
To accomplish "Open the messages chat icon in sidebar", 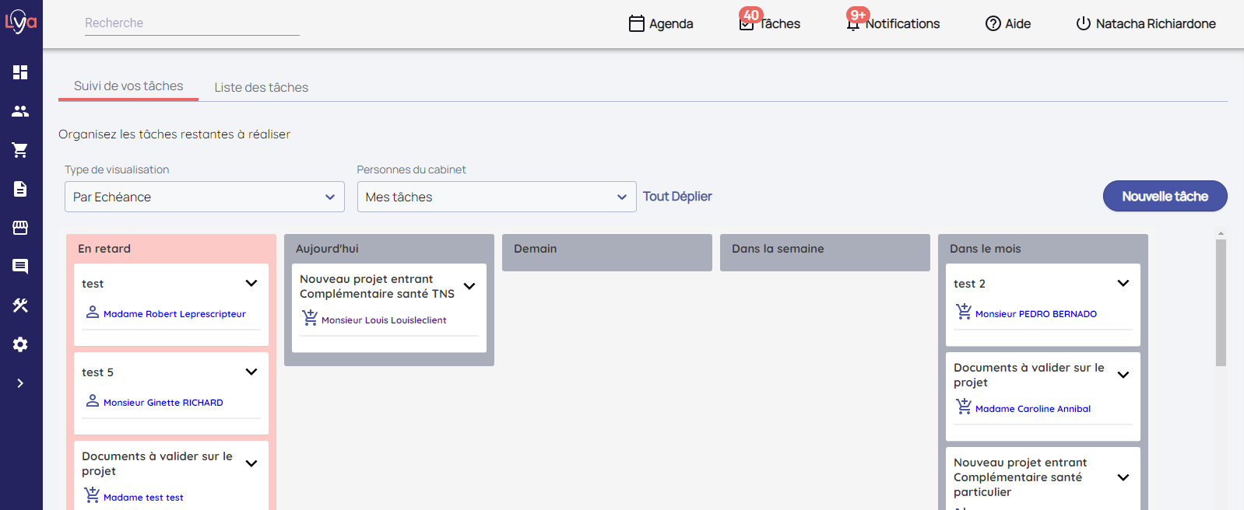I will coord(20,267).
